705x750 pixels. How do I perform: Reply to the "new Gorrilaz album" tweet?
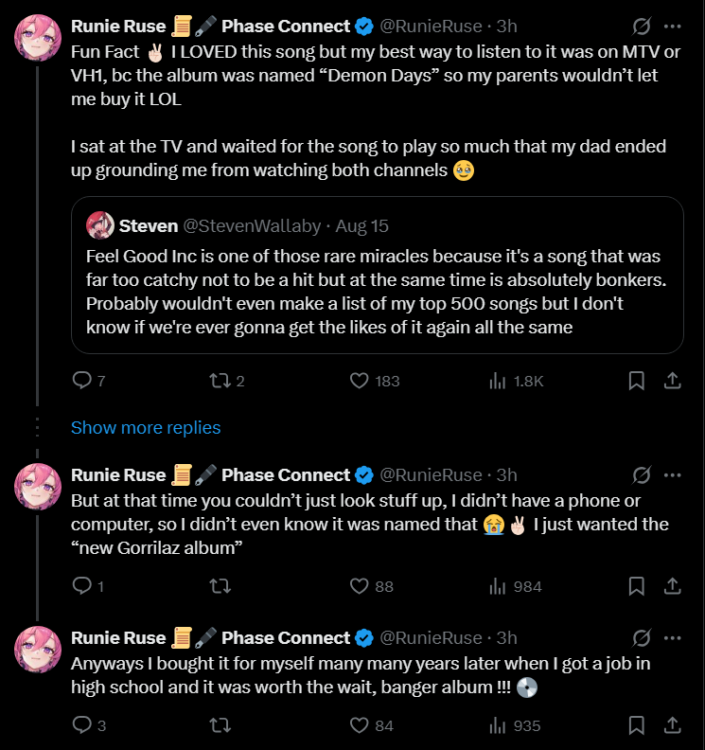click(83, 586)
